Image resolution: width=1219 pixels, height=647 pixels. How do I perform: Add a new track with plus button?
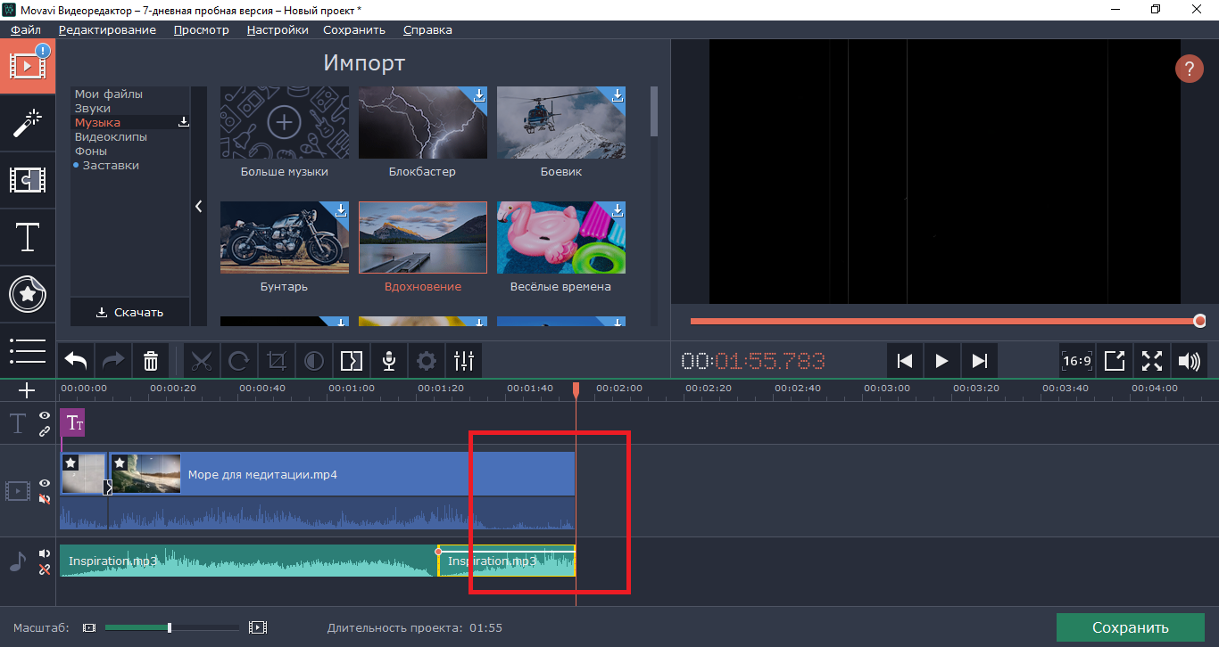[x=27, y=390]
